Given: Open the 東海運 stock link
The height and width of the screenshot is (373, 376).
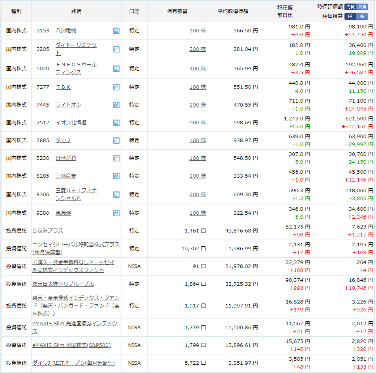Looking at the screenshot, I should point(63,213).
